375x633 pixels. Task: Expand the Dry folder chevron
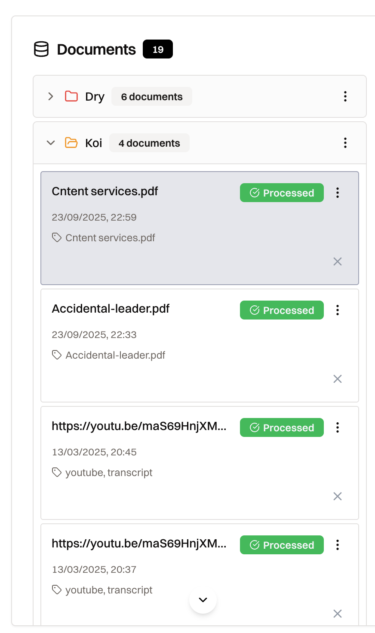tap(51, 96)
